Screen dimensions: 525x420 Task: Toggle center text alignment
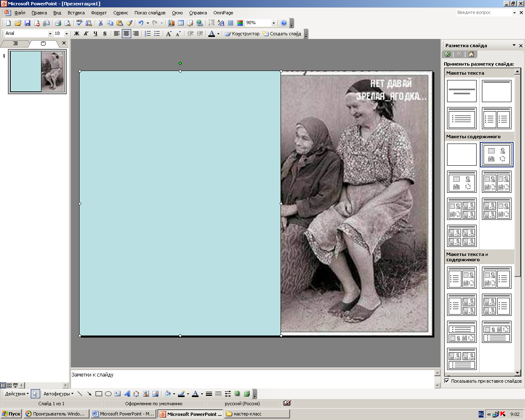pos(126,34)
